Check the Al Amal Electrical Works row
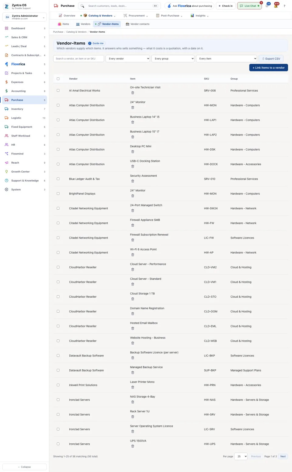The image size is (292, 472). coord(58,90)
